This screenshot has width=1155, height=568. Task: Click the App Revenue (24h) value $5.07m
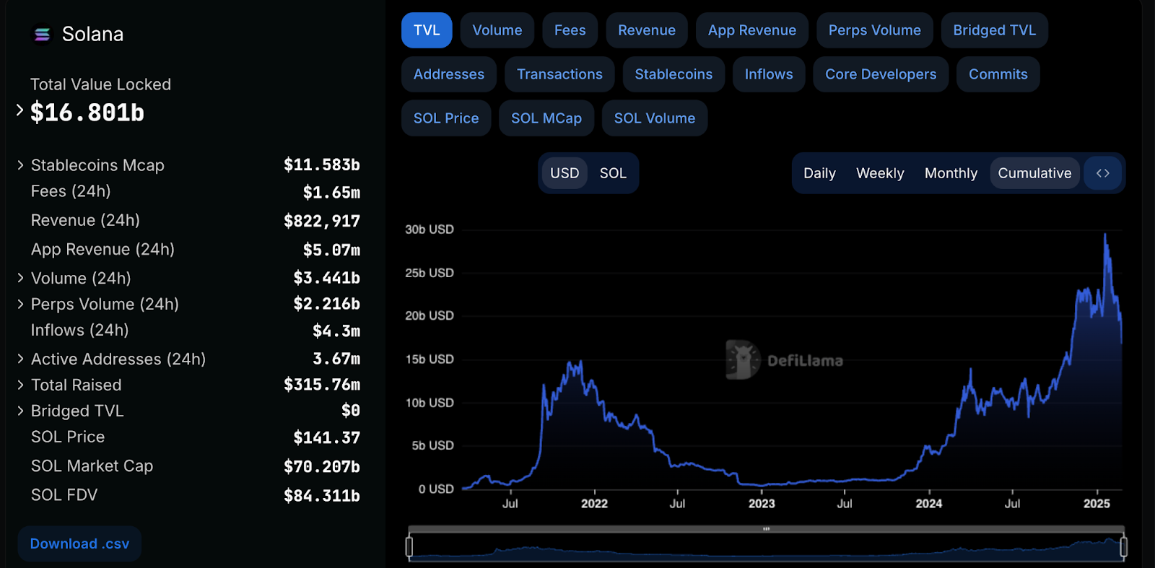(331, 250)
